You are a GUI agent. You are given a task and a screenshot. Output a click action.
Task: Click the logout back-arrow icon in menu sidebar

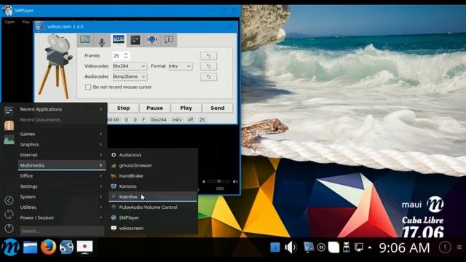pyautogui.click(x=9, y=201)
